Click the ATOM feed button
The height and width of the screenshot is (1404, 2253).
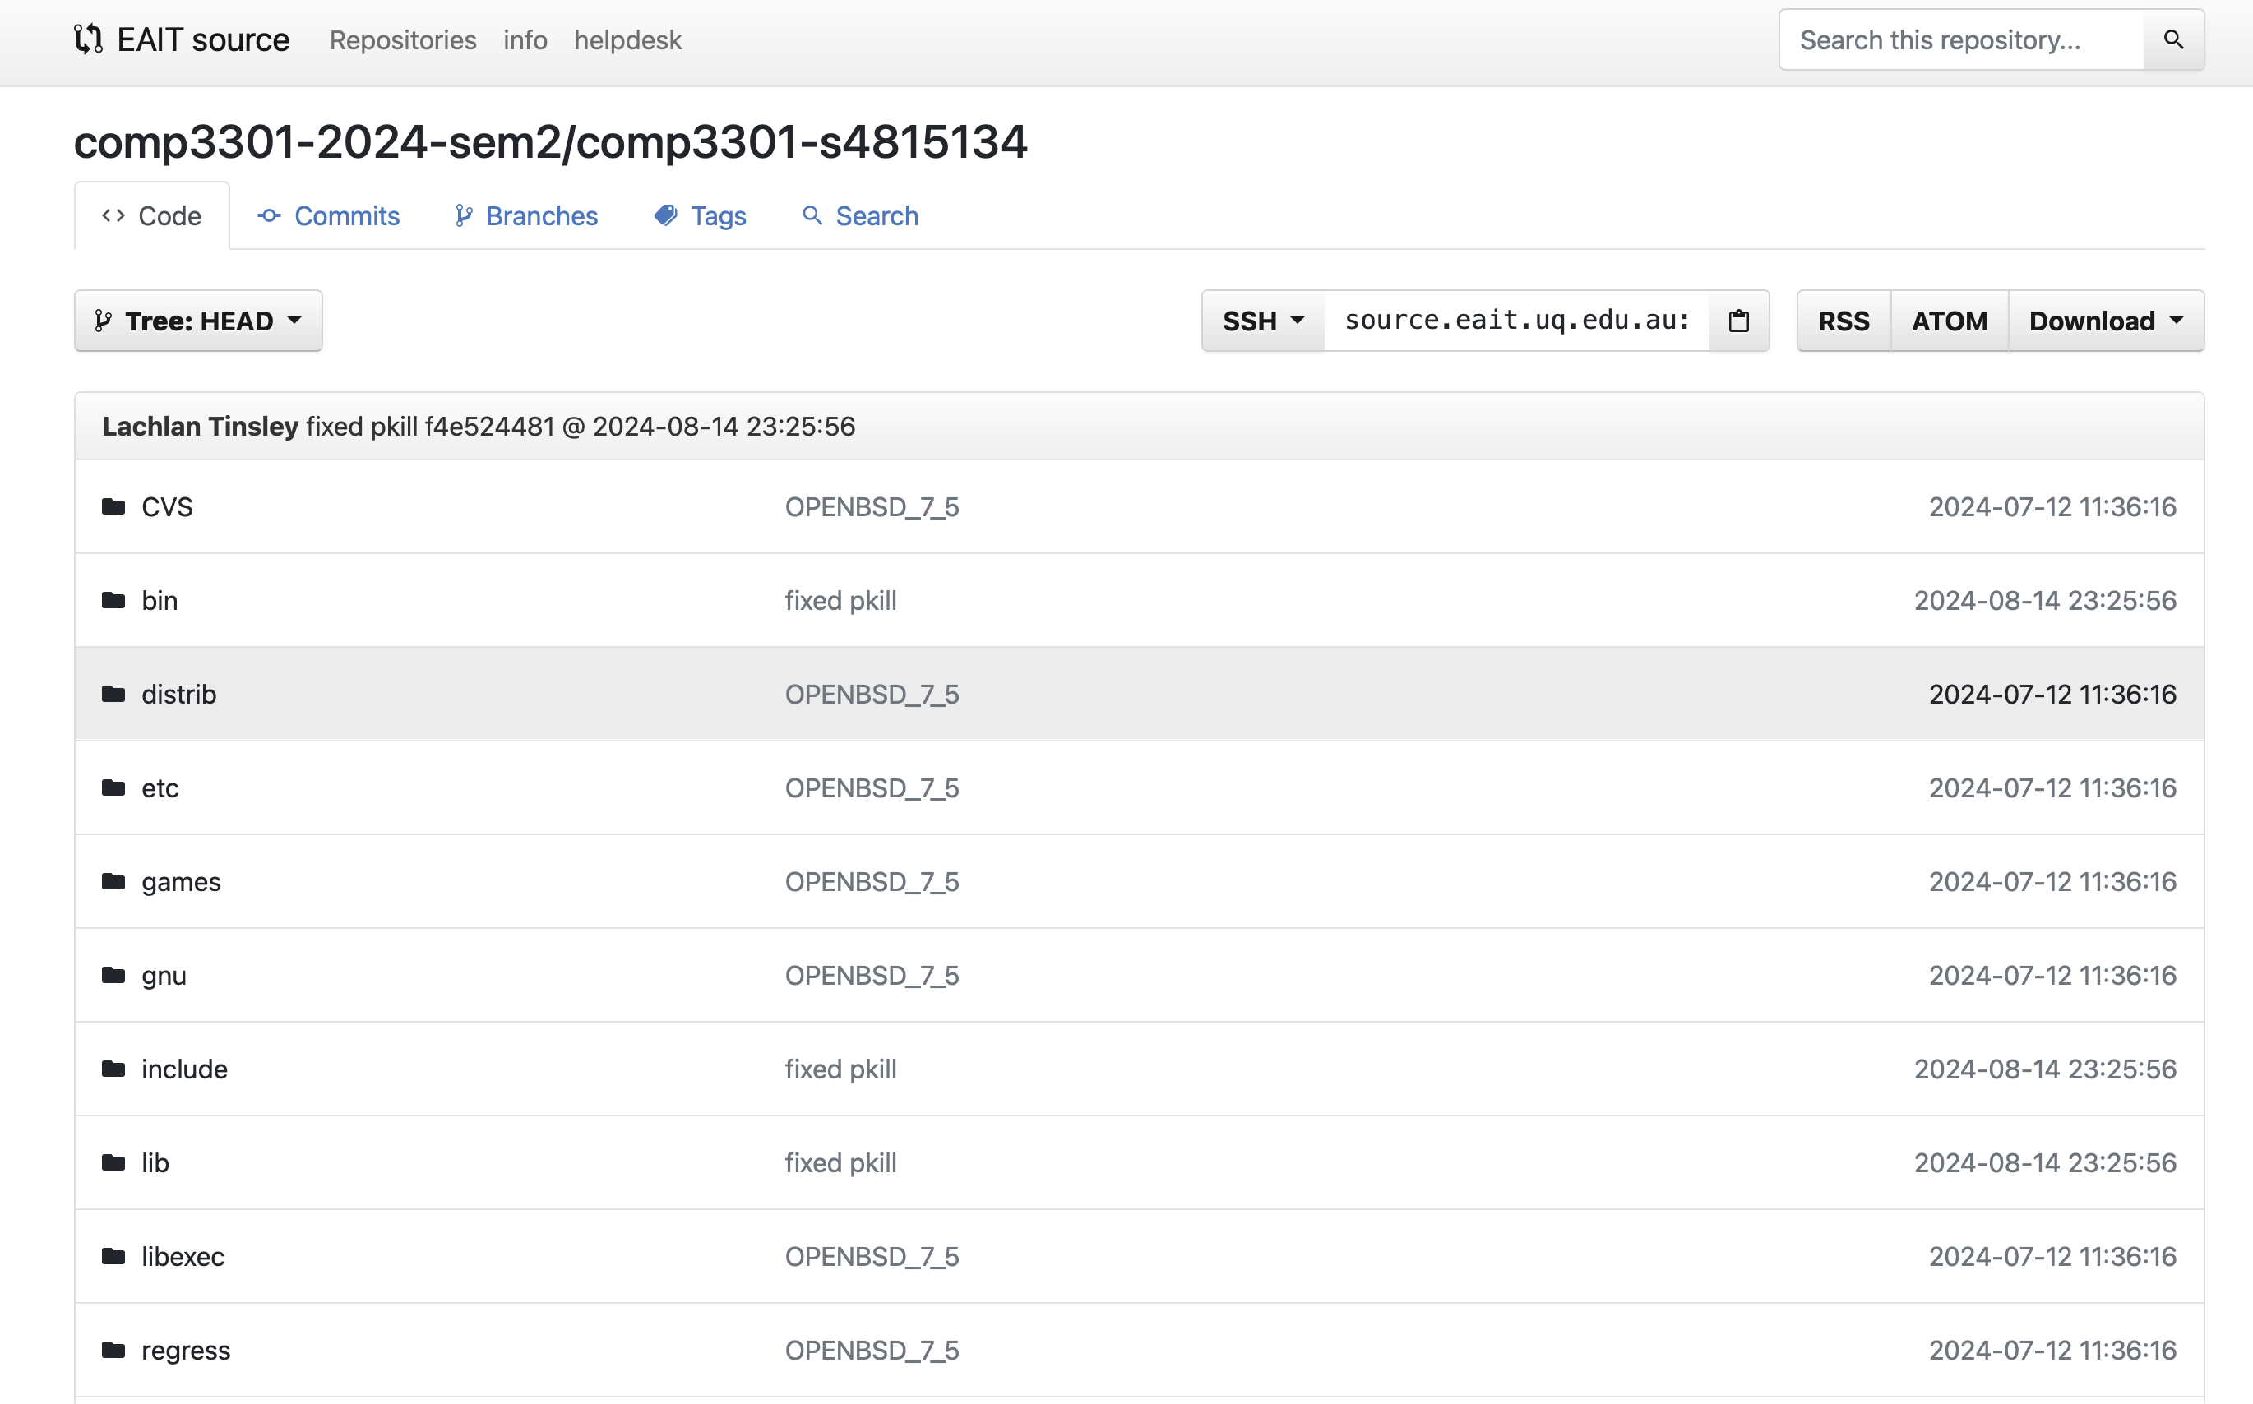(x=1950, y=321)
